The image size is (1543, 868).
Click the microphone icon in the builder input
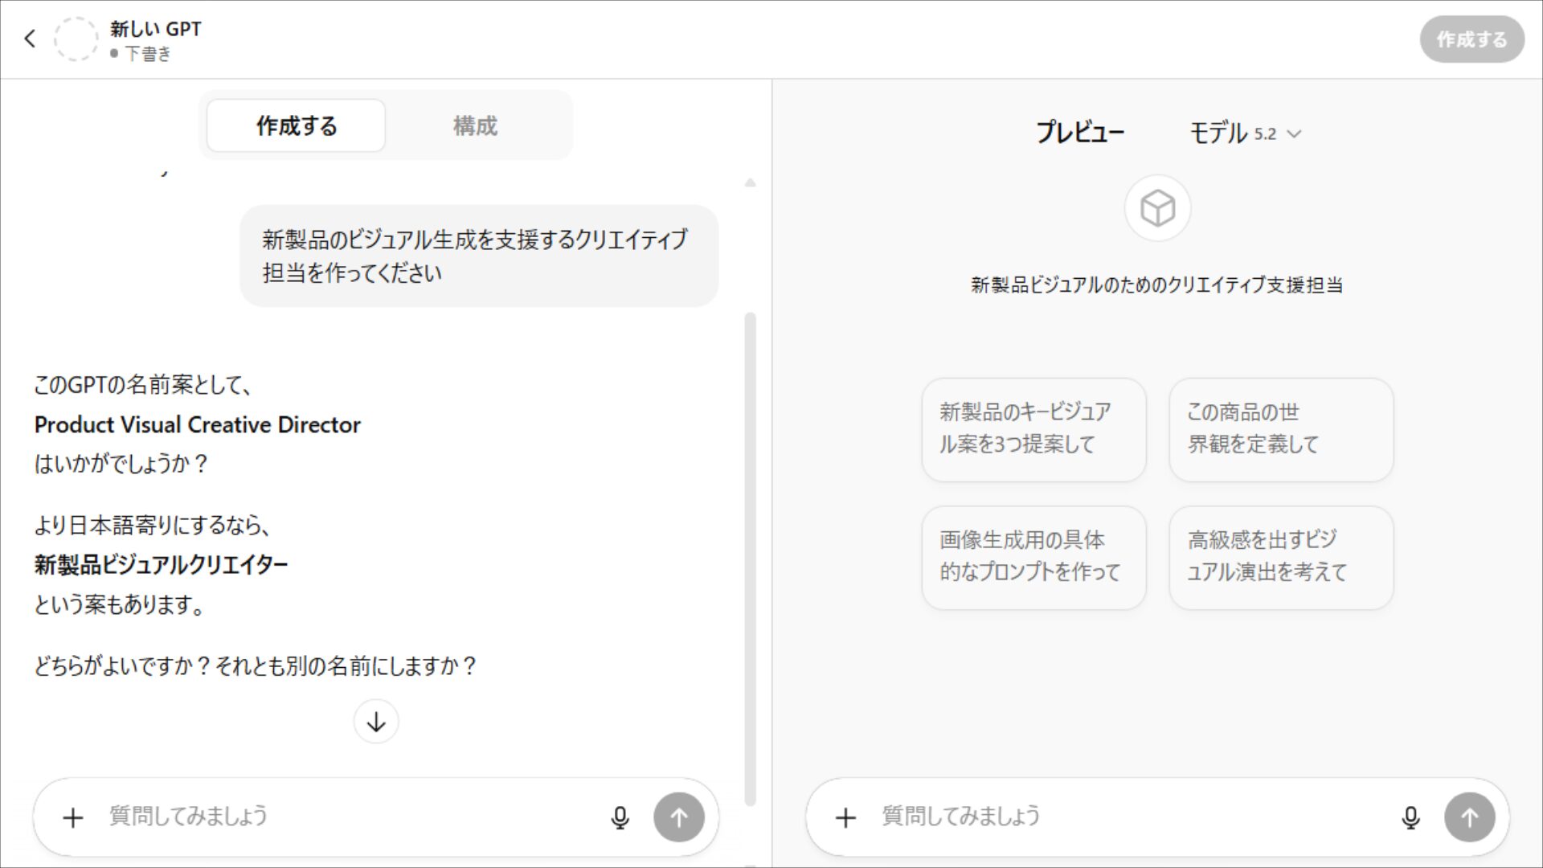620,817
